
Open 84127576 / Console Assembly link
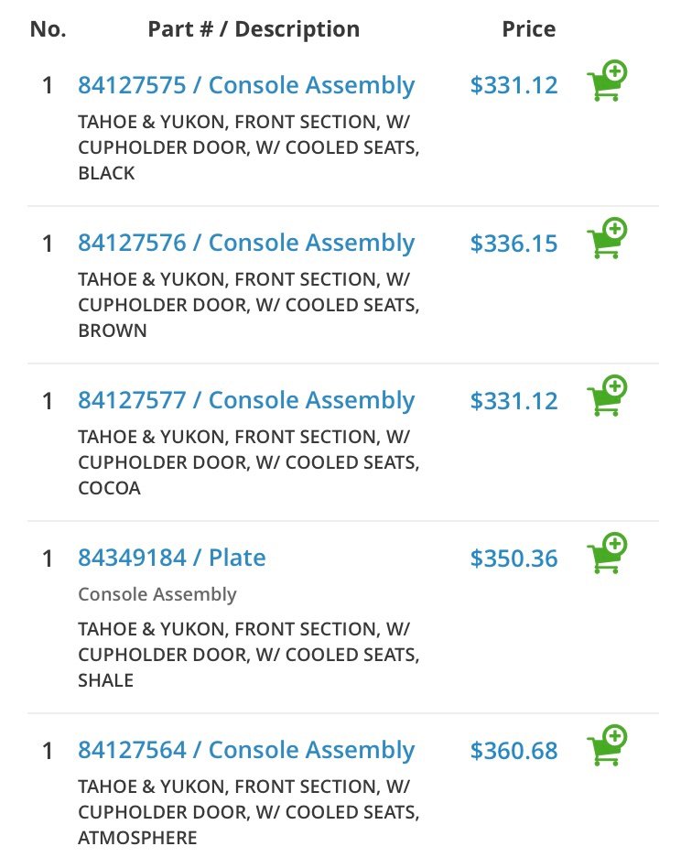click(246, 243)
